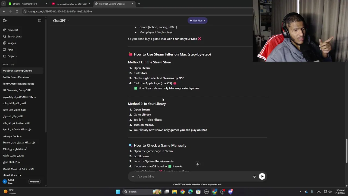This screenshot has height=196, width=348.
Task: Open the ChatGPT model selector dropdown
Action: [x=61, y=21]
